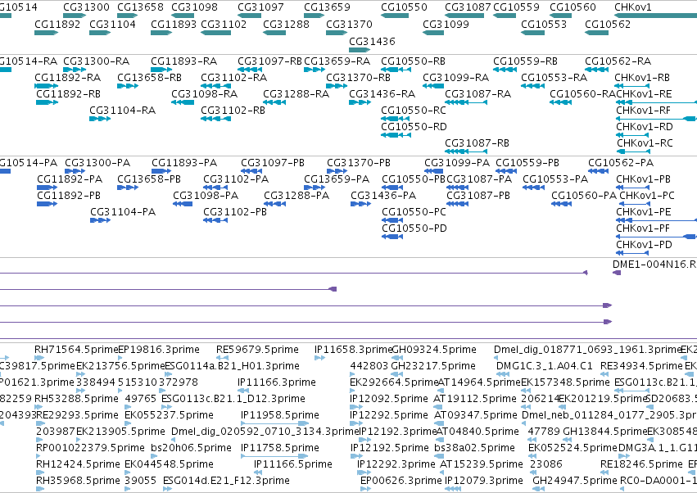Click gene label CG31288
The height and width of the screenshot is (493, 697).
(287, 24)
